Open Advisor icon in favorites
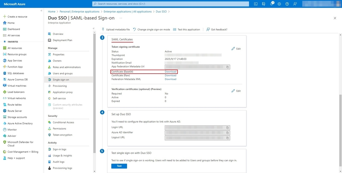This screenshot has height=173, width=342. (x=5, y=136)
